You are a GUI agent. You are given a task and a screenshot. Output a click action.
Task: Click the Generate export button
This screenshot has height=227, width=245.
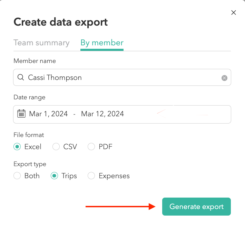pyautogui.click(x=196, y=207)
